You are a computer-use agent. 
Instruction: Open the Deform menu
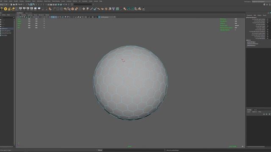pos(75,1)
